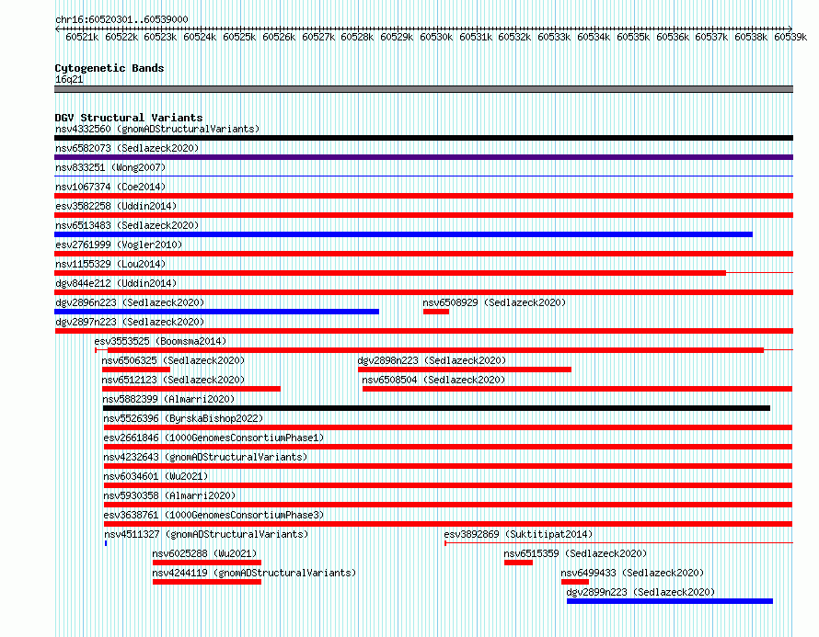Open esv3638761 (1000GenomesConsortiumPhase3) variant
The width and height of the screenshot is (819, 637).
[x=213, y=515]
